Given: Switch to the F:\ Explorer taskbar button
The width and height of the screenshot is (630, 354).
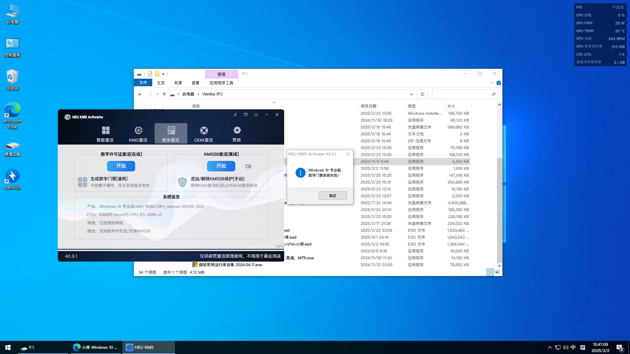Looking at the screenshot, I should coord(43,347).
